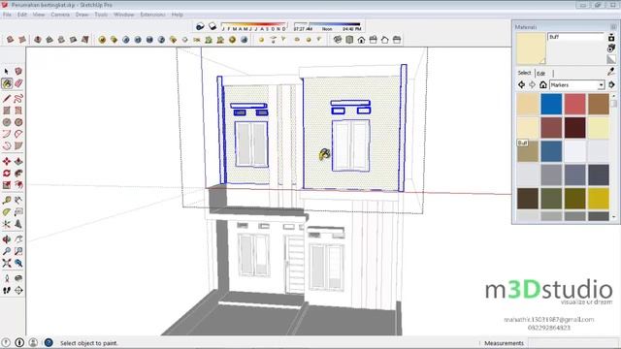Adjust the shadow date month slider

pyautogui.click(x=254, y=26)
